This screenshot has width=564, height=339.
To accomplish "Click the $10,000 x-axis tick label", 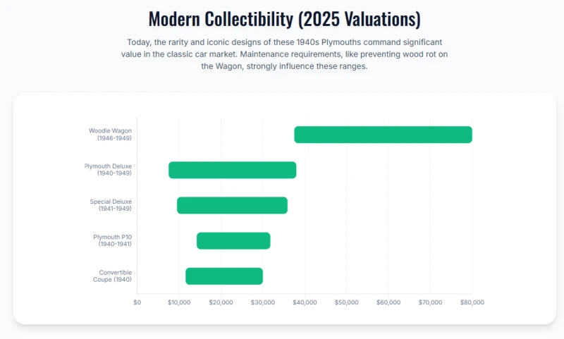I will click(179, 302).
